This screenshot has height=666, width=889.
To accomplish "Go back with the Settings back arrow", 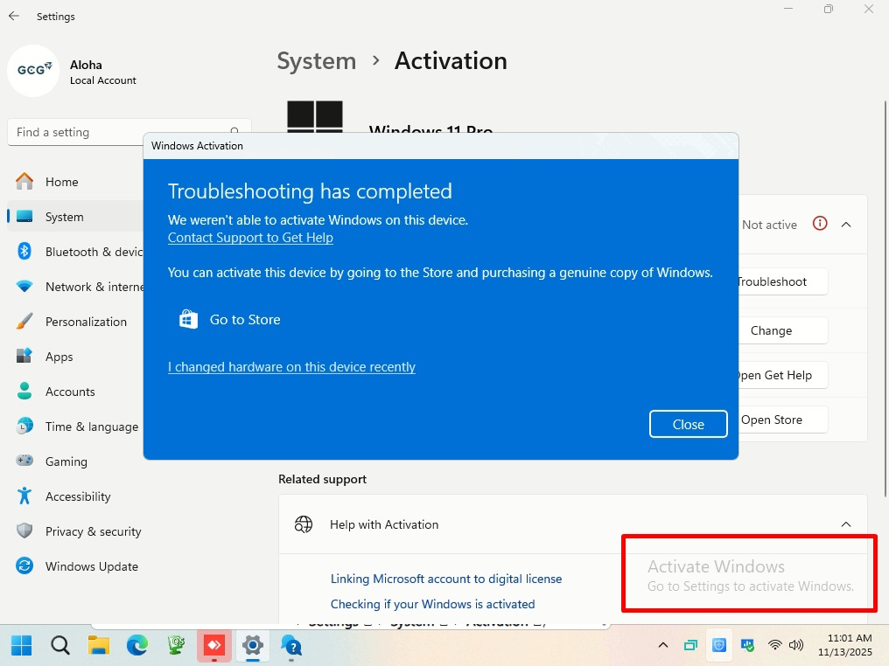I will coord(14,17).
